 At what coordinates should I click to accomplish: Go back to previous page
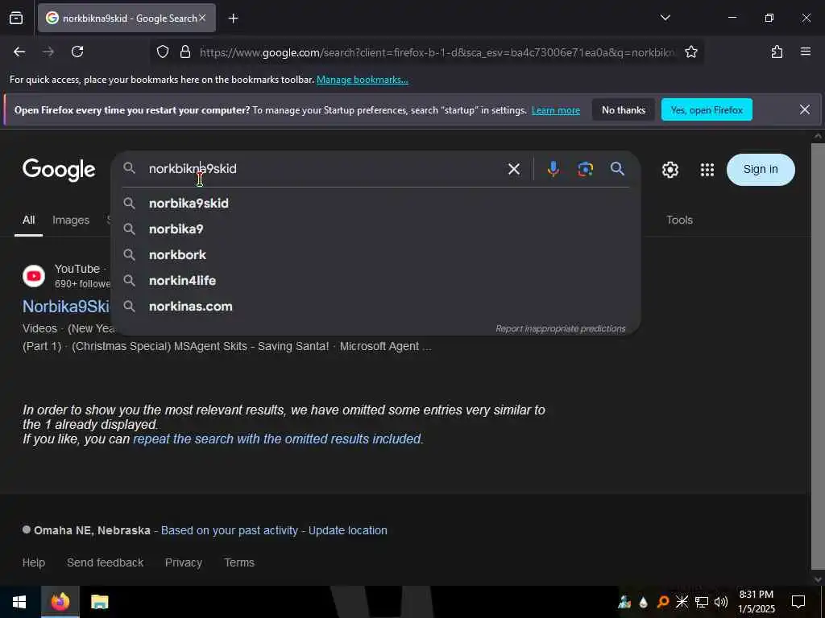pyautogui.click(x=19, y=51)
